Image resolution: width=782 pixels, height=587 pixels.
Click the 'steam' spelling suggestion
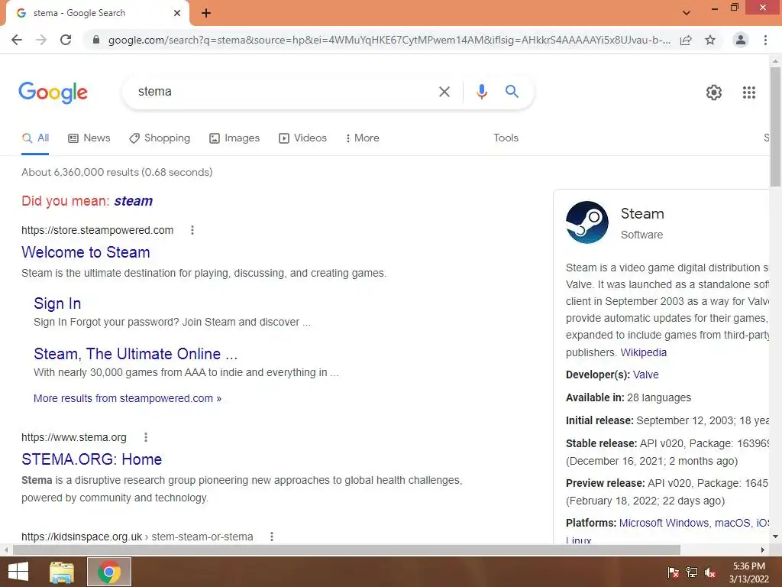click(x=133, y=201)
